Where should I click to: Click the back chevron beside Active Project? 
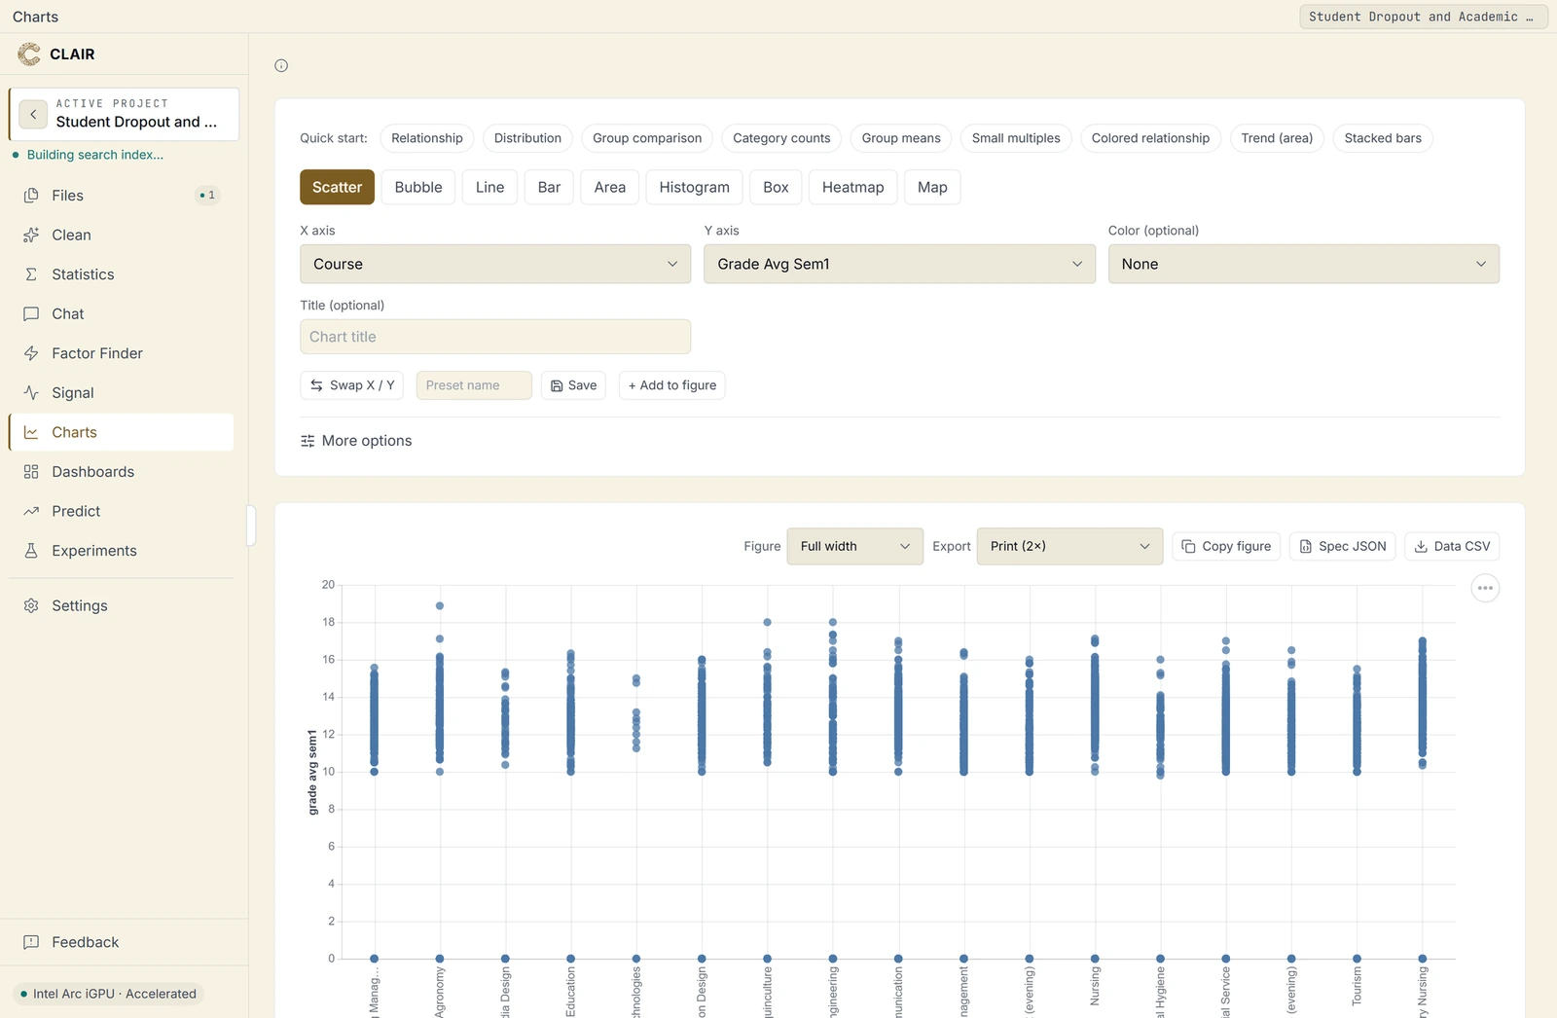tap(33, 114)
